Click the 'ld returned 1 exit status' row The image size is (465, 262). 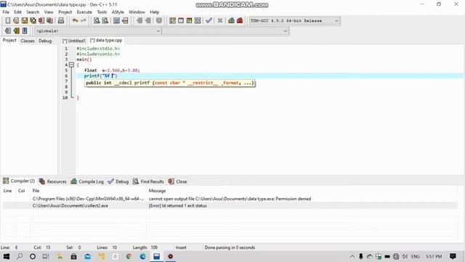(230, 205)
